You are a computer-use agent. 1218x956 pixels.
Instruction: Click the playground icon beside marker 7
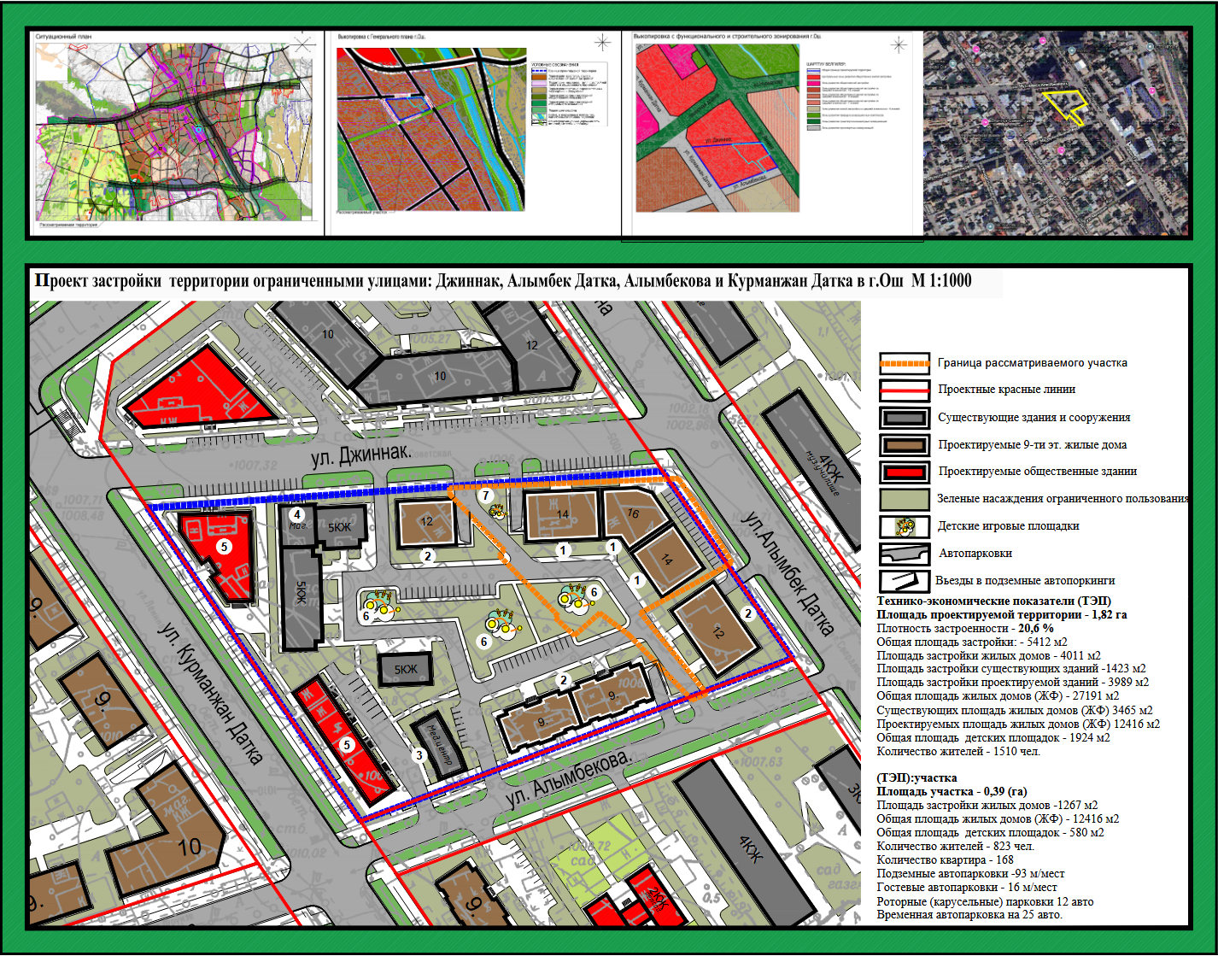[x=497, y=511]
